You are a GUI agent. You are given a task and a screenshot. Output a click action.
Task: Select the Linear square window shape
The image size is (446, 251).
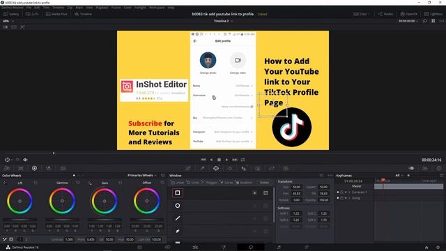tap(178, 193)
